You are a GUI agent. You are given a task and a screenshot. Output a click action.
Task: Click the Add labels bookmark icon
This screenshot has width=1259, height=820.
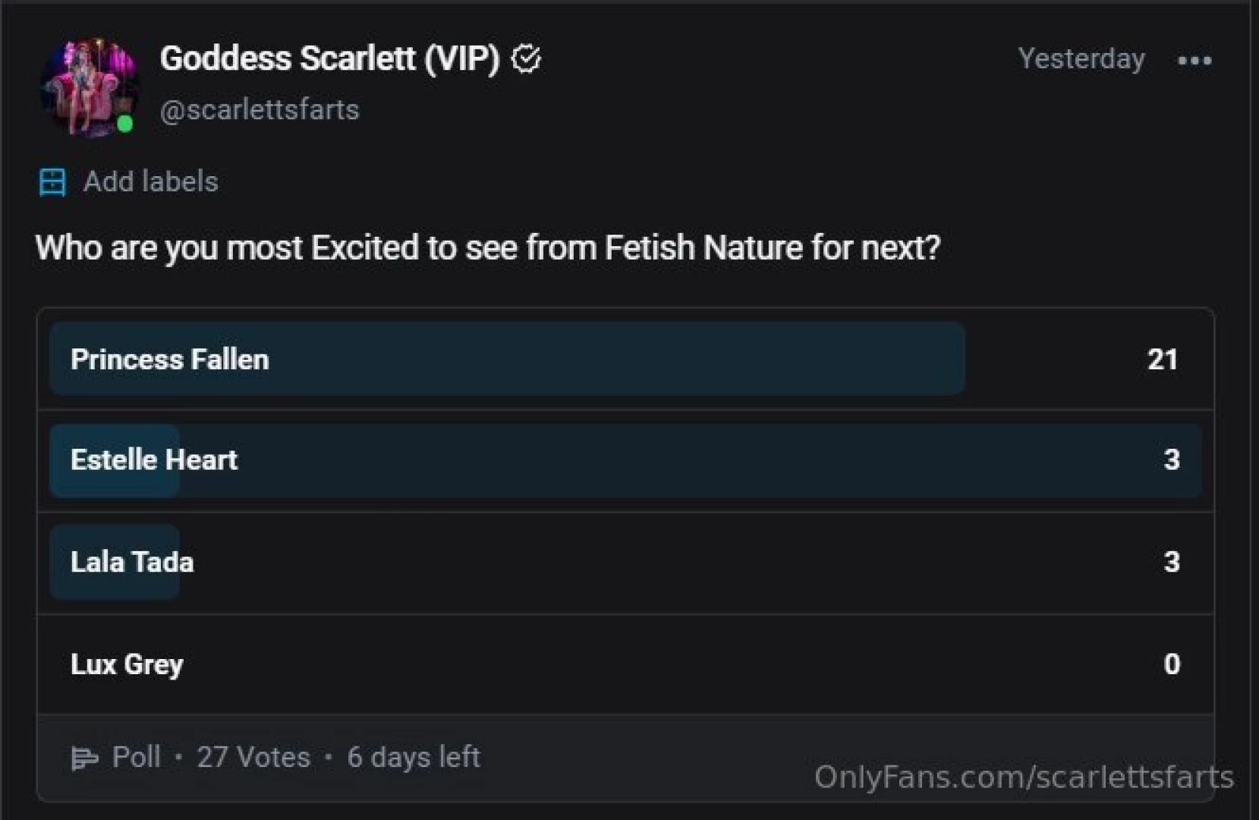pyautogui.click(x=52, y=182)
